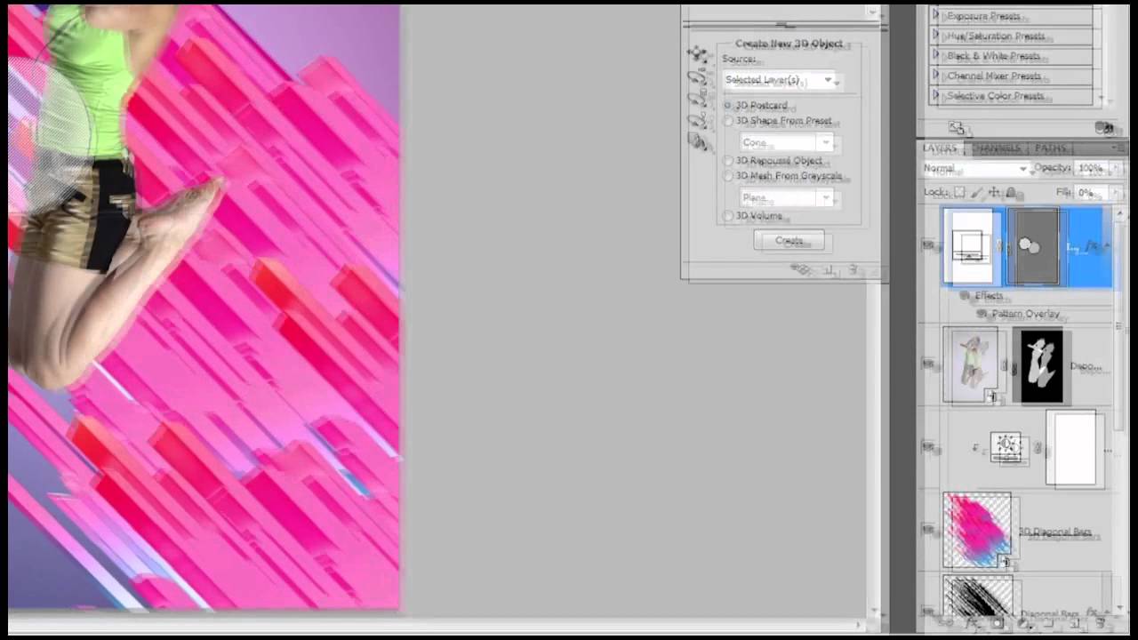Click the 3D Diagonal Bars layer name

tap(1056, 532)
